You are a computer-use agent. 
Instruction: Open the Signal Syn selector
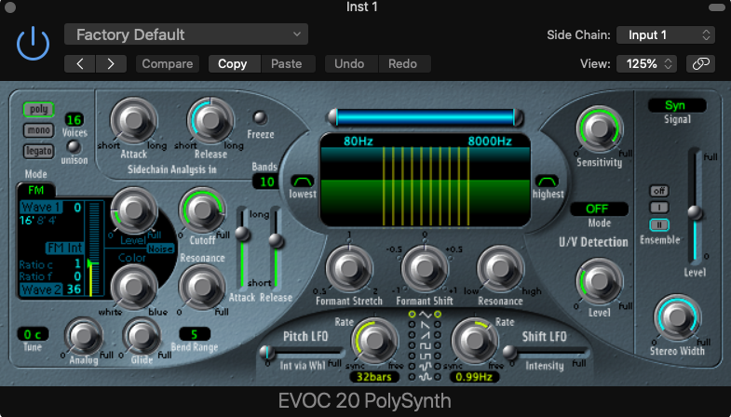coord(677,105)
